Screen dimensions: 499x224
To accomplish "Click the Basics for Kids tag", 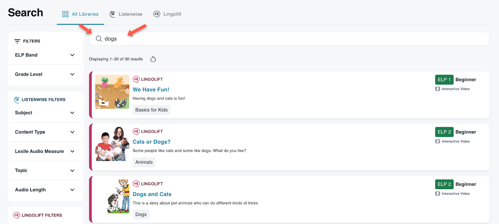I will (152, 110).
